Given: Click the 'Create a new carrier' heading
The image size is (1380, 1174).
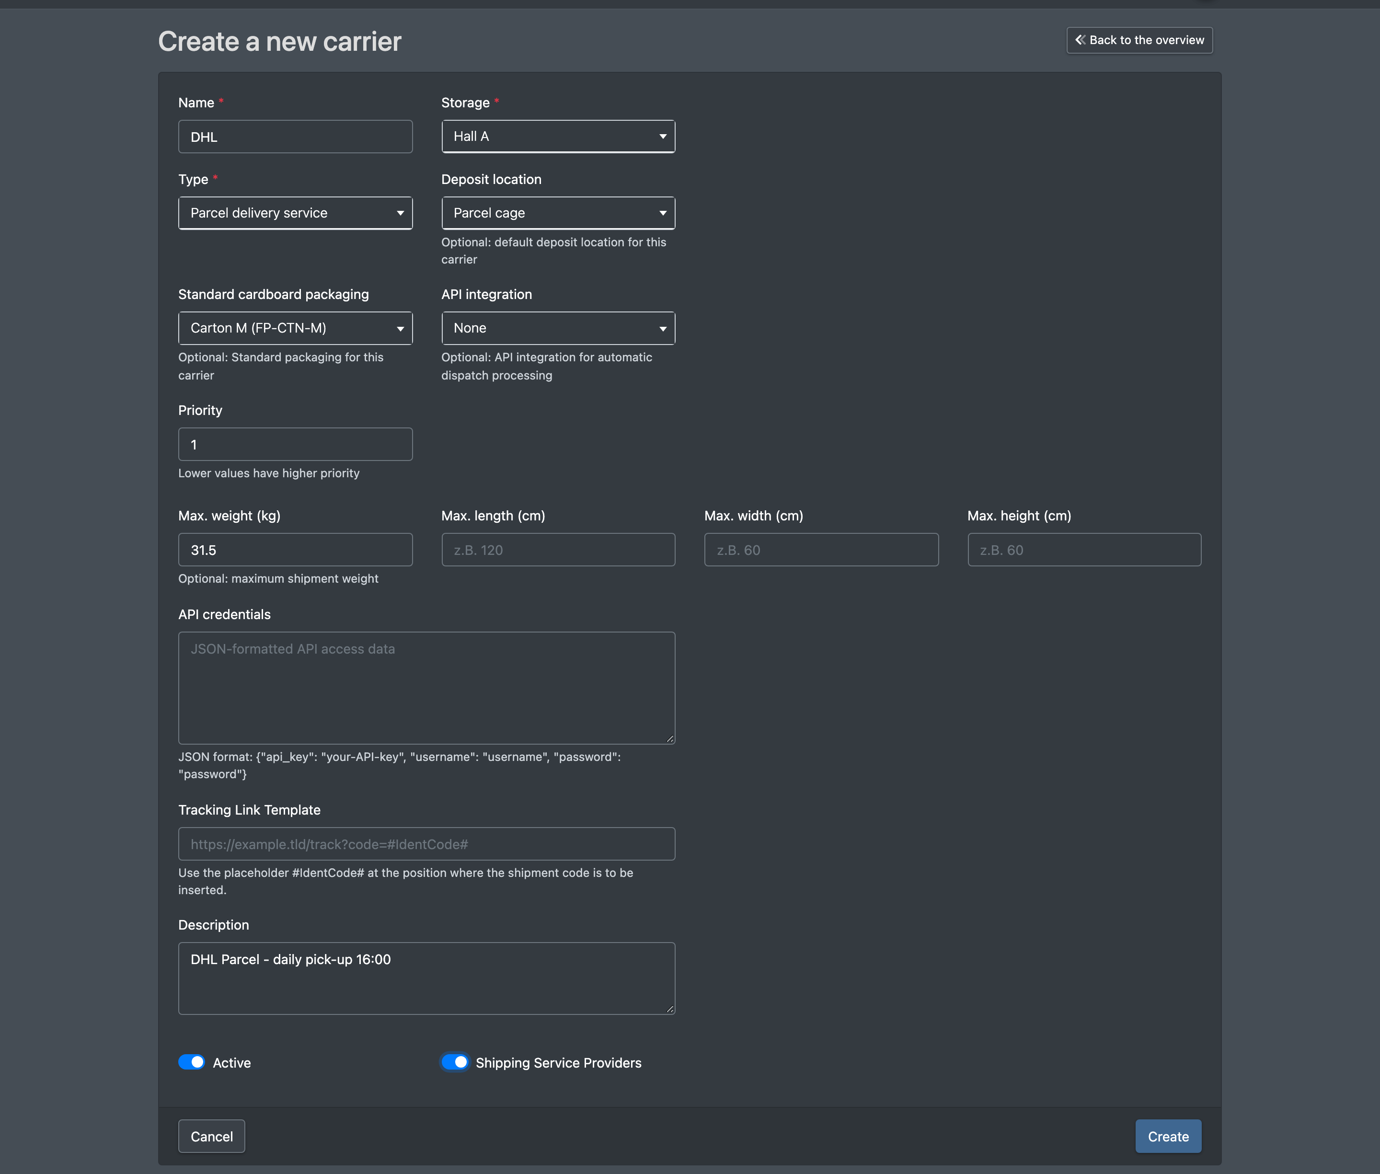Looking at the screenshot, I should pyautogui.click(x=279, y=41).
